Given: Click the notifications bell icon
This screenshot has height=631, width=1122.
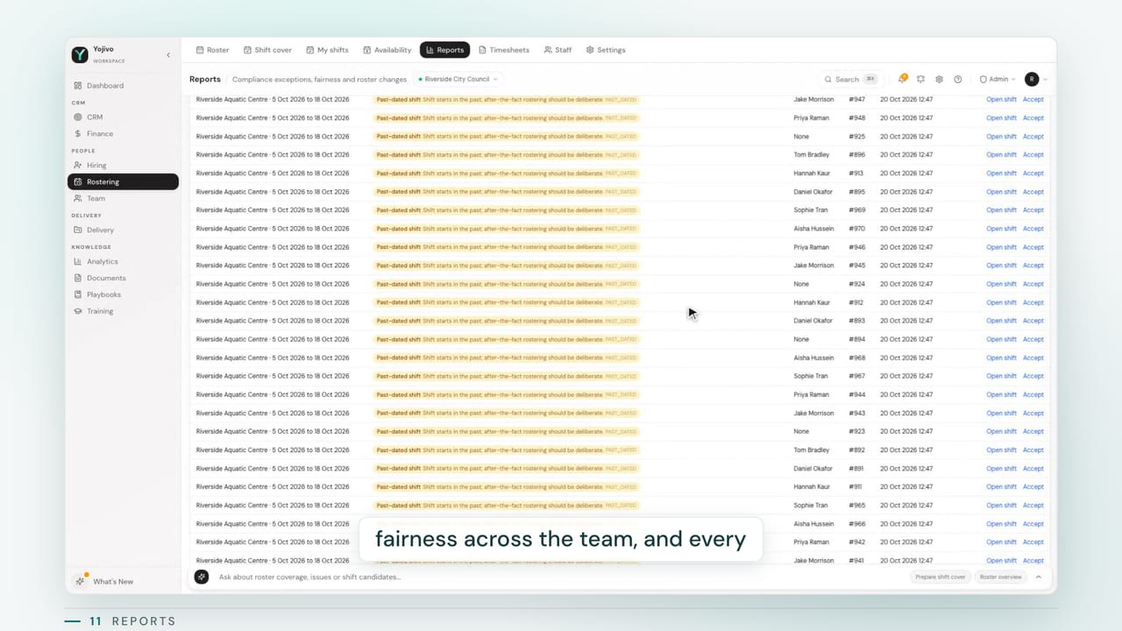Looking at the screenshot, I should click(x=902, y=79).
